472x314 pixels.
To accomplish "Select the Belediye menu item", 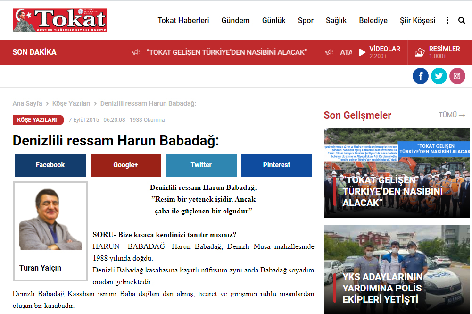I will (373, 20).
